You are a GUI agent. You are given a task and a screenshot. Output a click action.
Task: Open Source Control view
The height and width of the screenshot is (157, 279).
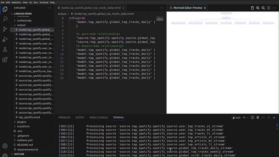(5, 29)
